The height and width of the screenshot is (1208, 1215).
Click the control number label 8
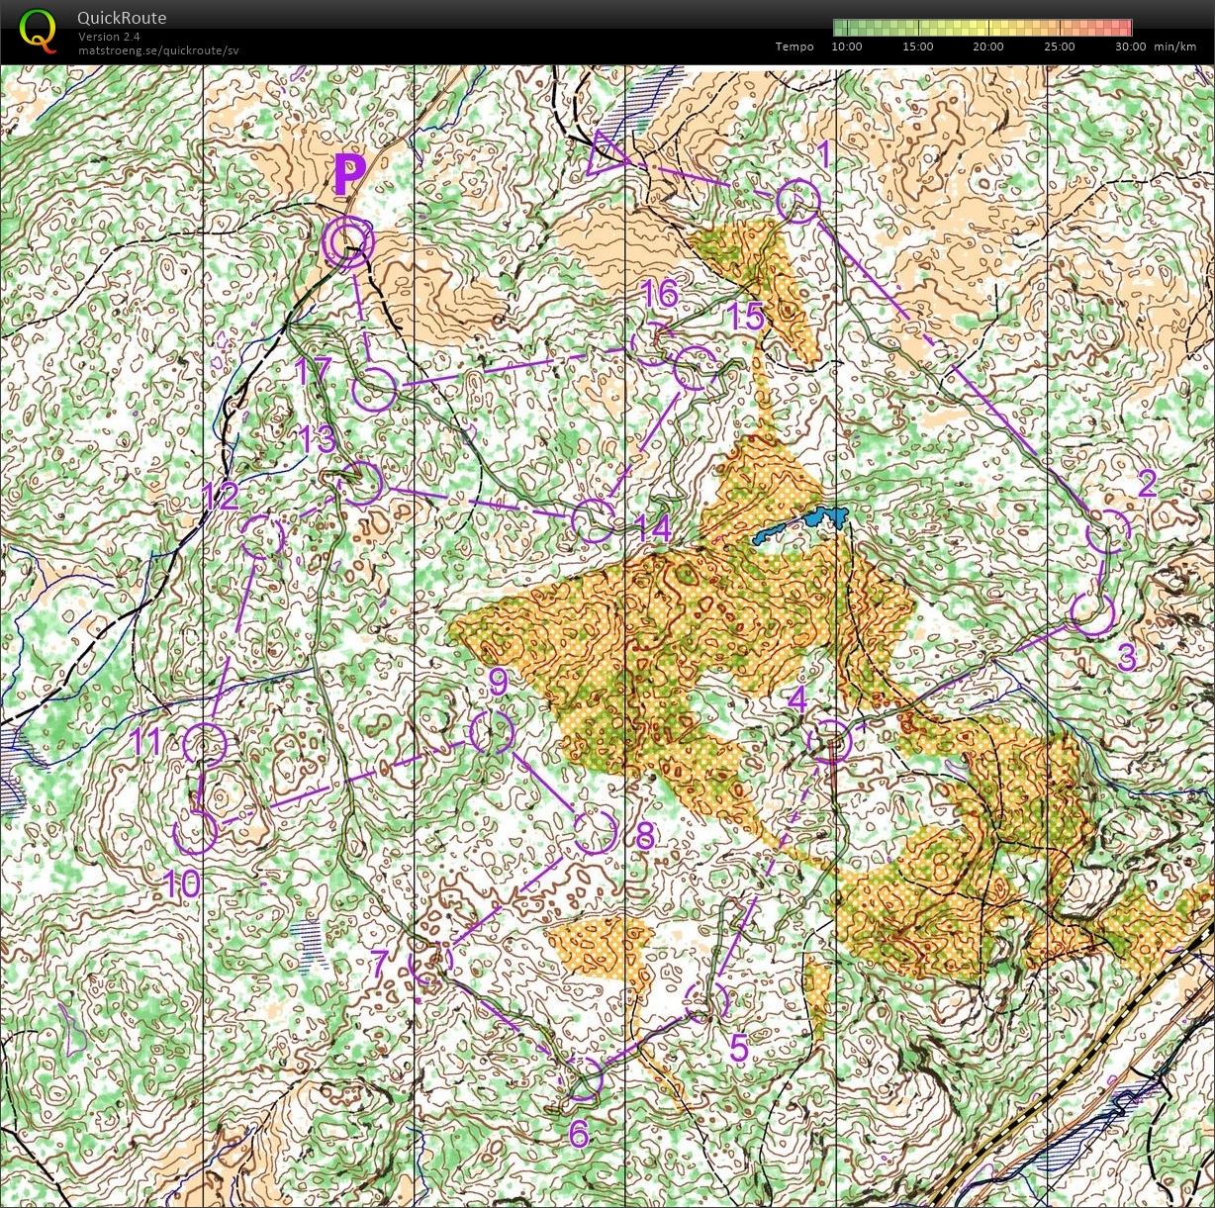pos(645,836)
